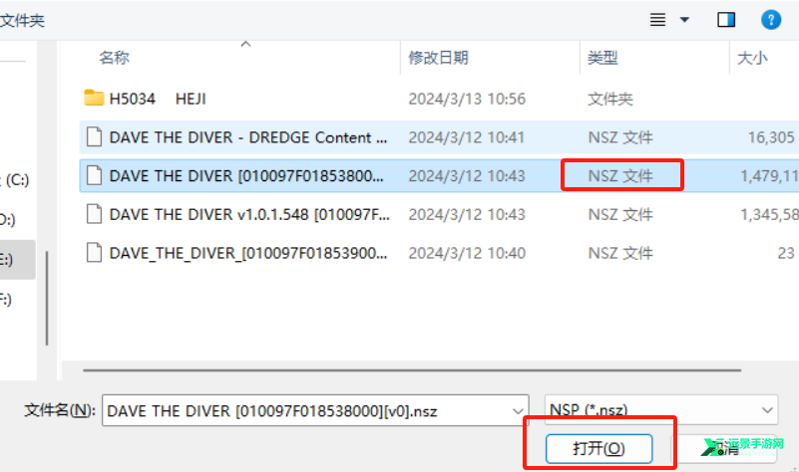Select DAVE THE DIVER - DREDGE Content file name
This screenshot has height=472, width=799.
tap(248, 137)
